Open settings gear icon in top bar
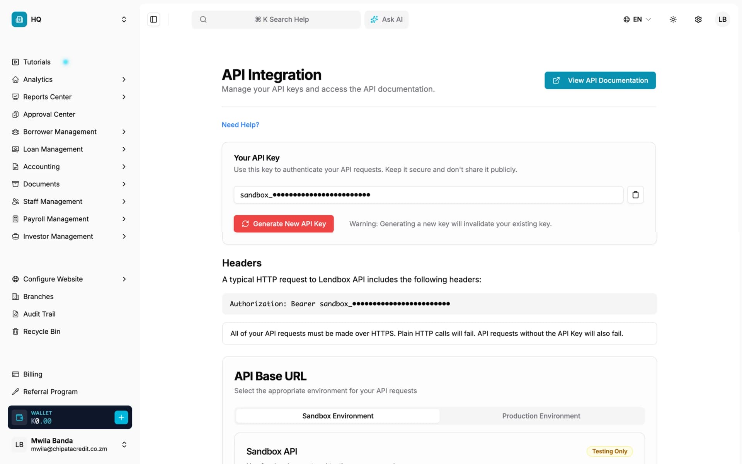Image resolution: width=742 pixels, height=464 pixels. pyautogui.click(x=698, y=19)
